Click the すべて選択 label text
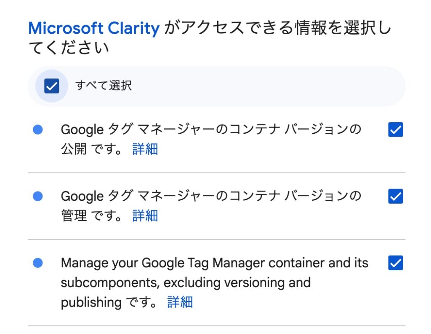The height and width of the screenshot is (334, 431). coord(104,85)
